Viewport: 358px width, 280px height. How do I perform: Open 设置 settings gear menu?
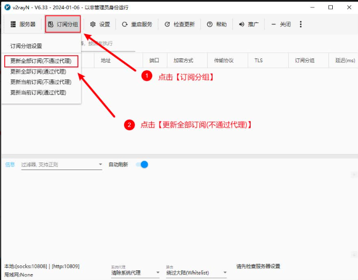click(100, 24)
